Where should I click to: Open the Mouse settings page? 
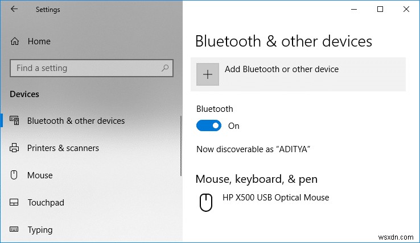tap(40, 175)
